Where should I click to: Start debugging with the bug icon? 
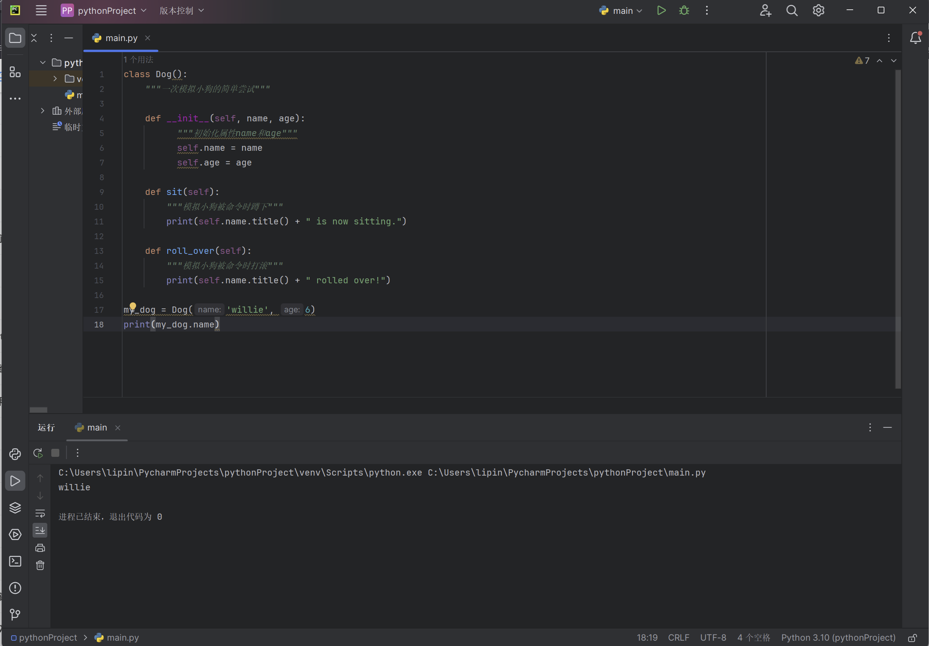tap(684, 10)
